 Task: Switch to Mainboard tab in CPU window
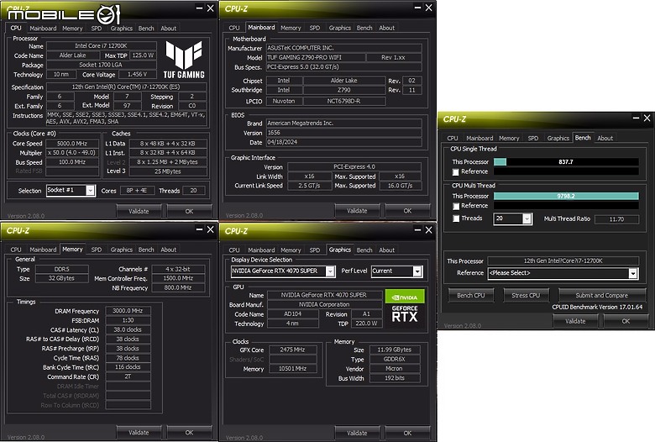tap(43, 29)
